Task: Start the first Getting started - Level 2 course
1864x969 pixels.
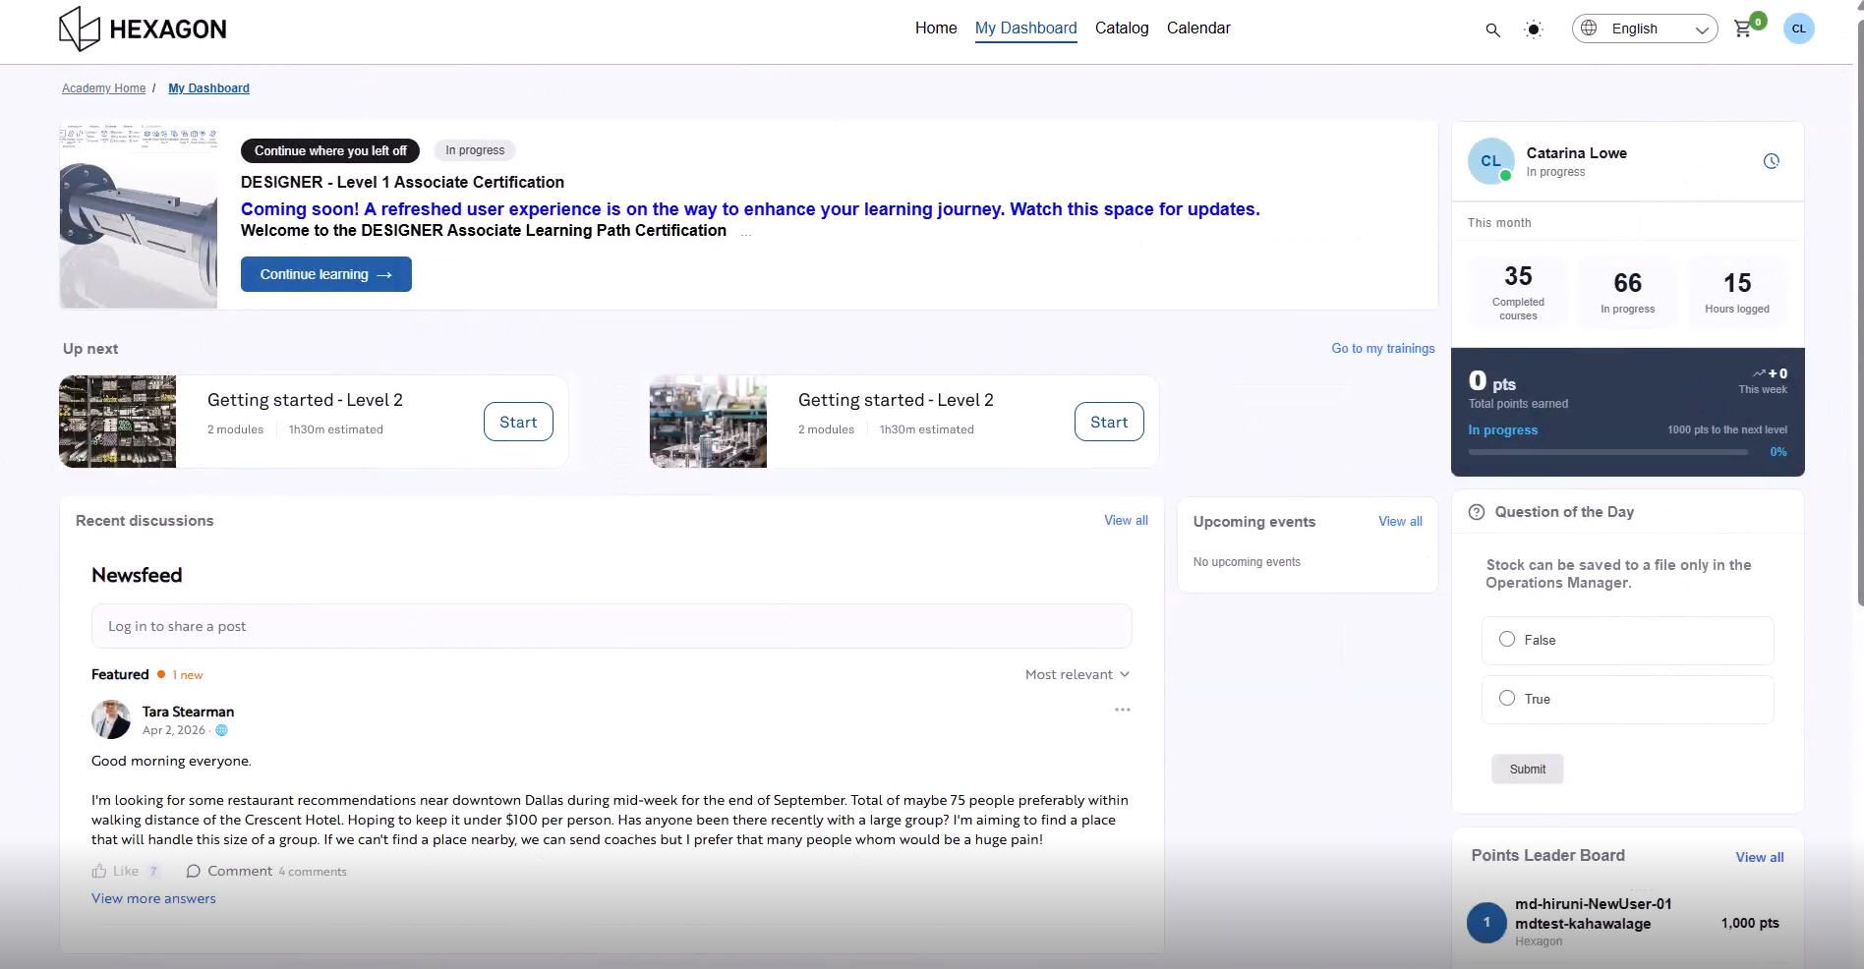Action: [518, 422]
